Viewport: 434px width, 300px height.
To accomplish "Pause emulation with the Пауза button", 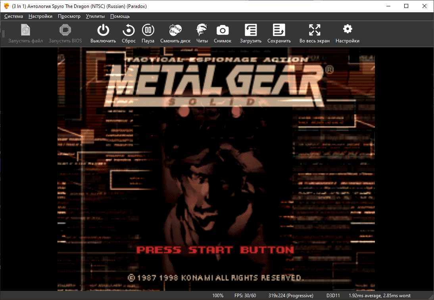I will pyautogui.click(x=148, y=34).
